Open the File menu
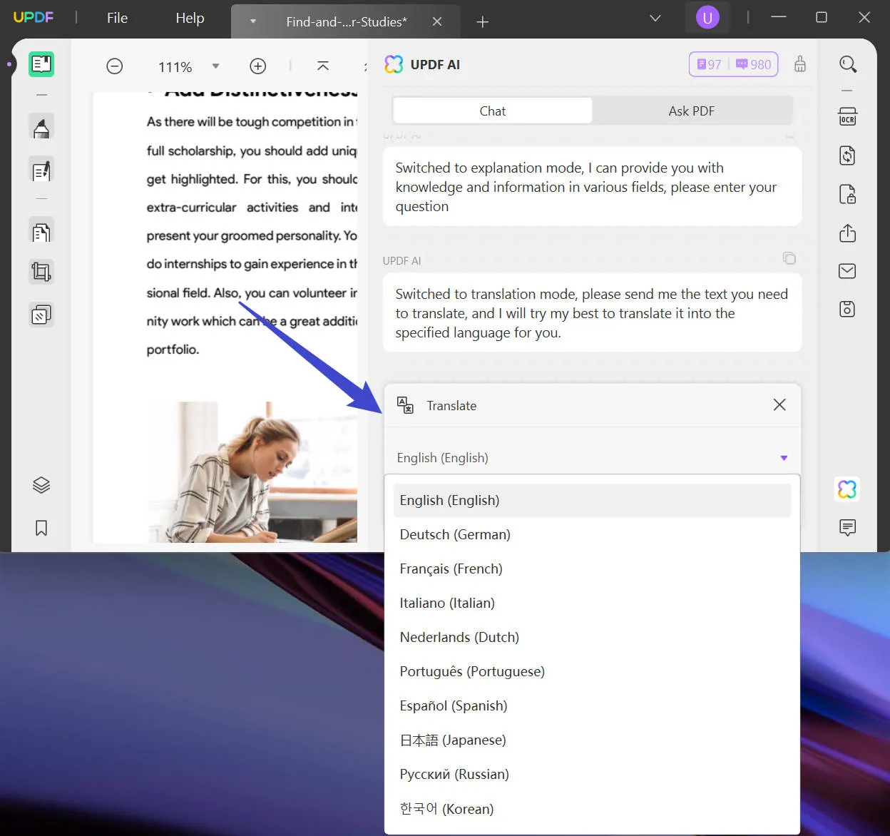Image resolution: width=890 pixels, height=836 pixels. pyautogui.click(x=117, y=18)
